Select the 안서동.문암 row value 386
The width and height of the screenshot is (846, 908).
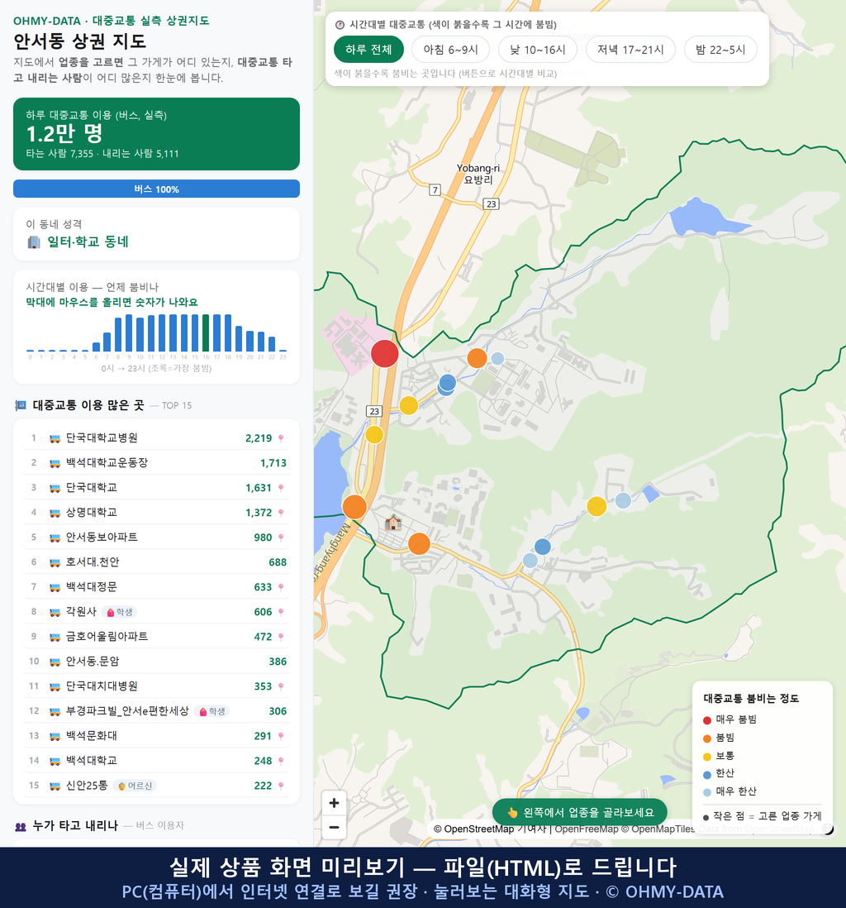(x=277, y=662)
